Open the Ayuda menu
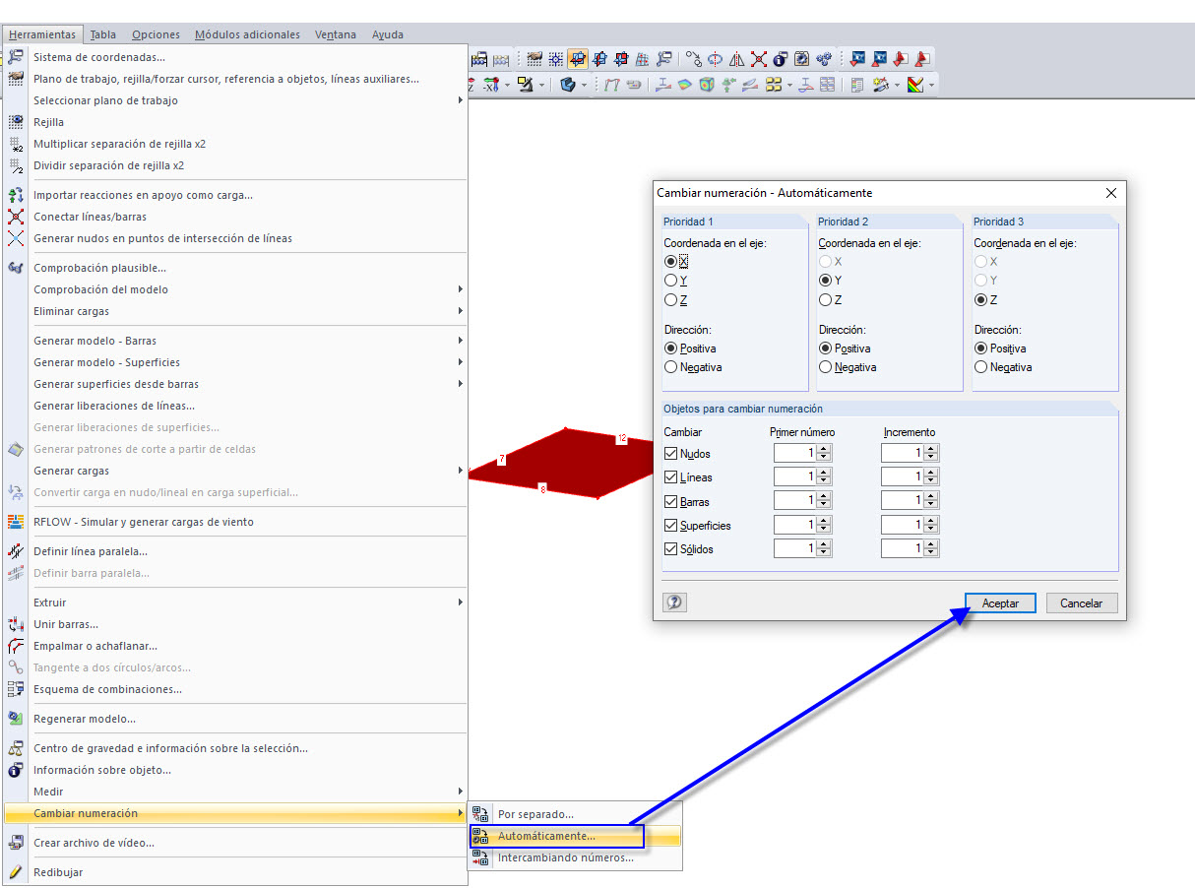 [388, 34]
